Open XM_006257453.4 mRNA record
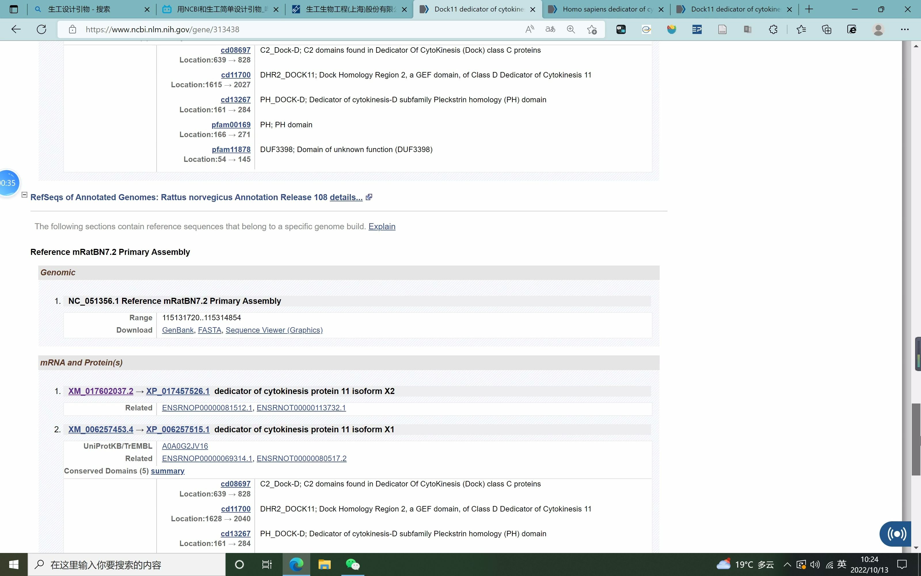 click(101, 429)
